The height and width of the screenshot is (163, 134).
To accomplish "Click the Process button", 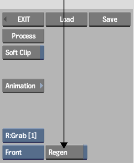I will pyautogui.click(x=23, y=36).
